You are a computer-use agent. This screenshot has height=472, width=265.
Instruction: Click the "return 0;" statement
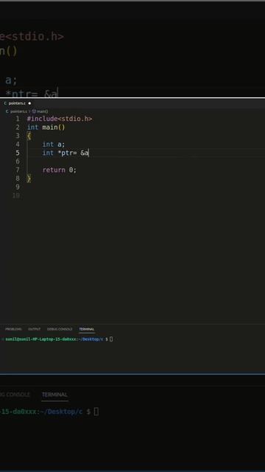(x=60, y=170)
